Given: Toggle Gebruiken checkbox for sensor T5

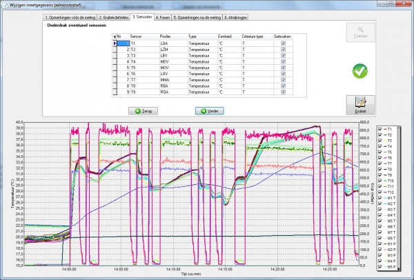Looking at the screenshot, I should pyautogui.click(x=283, y=67).
